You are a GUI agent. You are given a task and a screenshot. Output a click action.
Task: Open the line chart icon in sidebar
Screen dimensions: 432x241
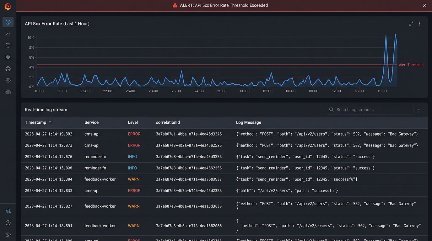8,34
